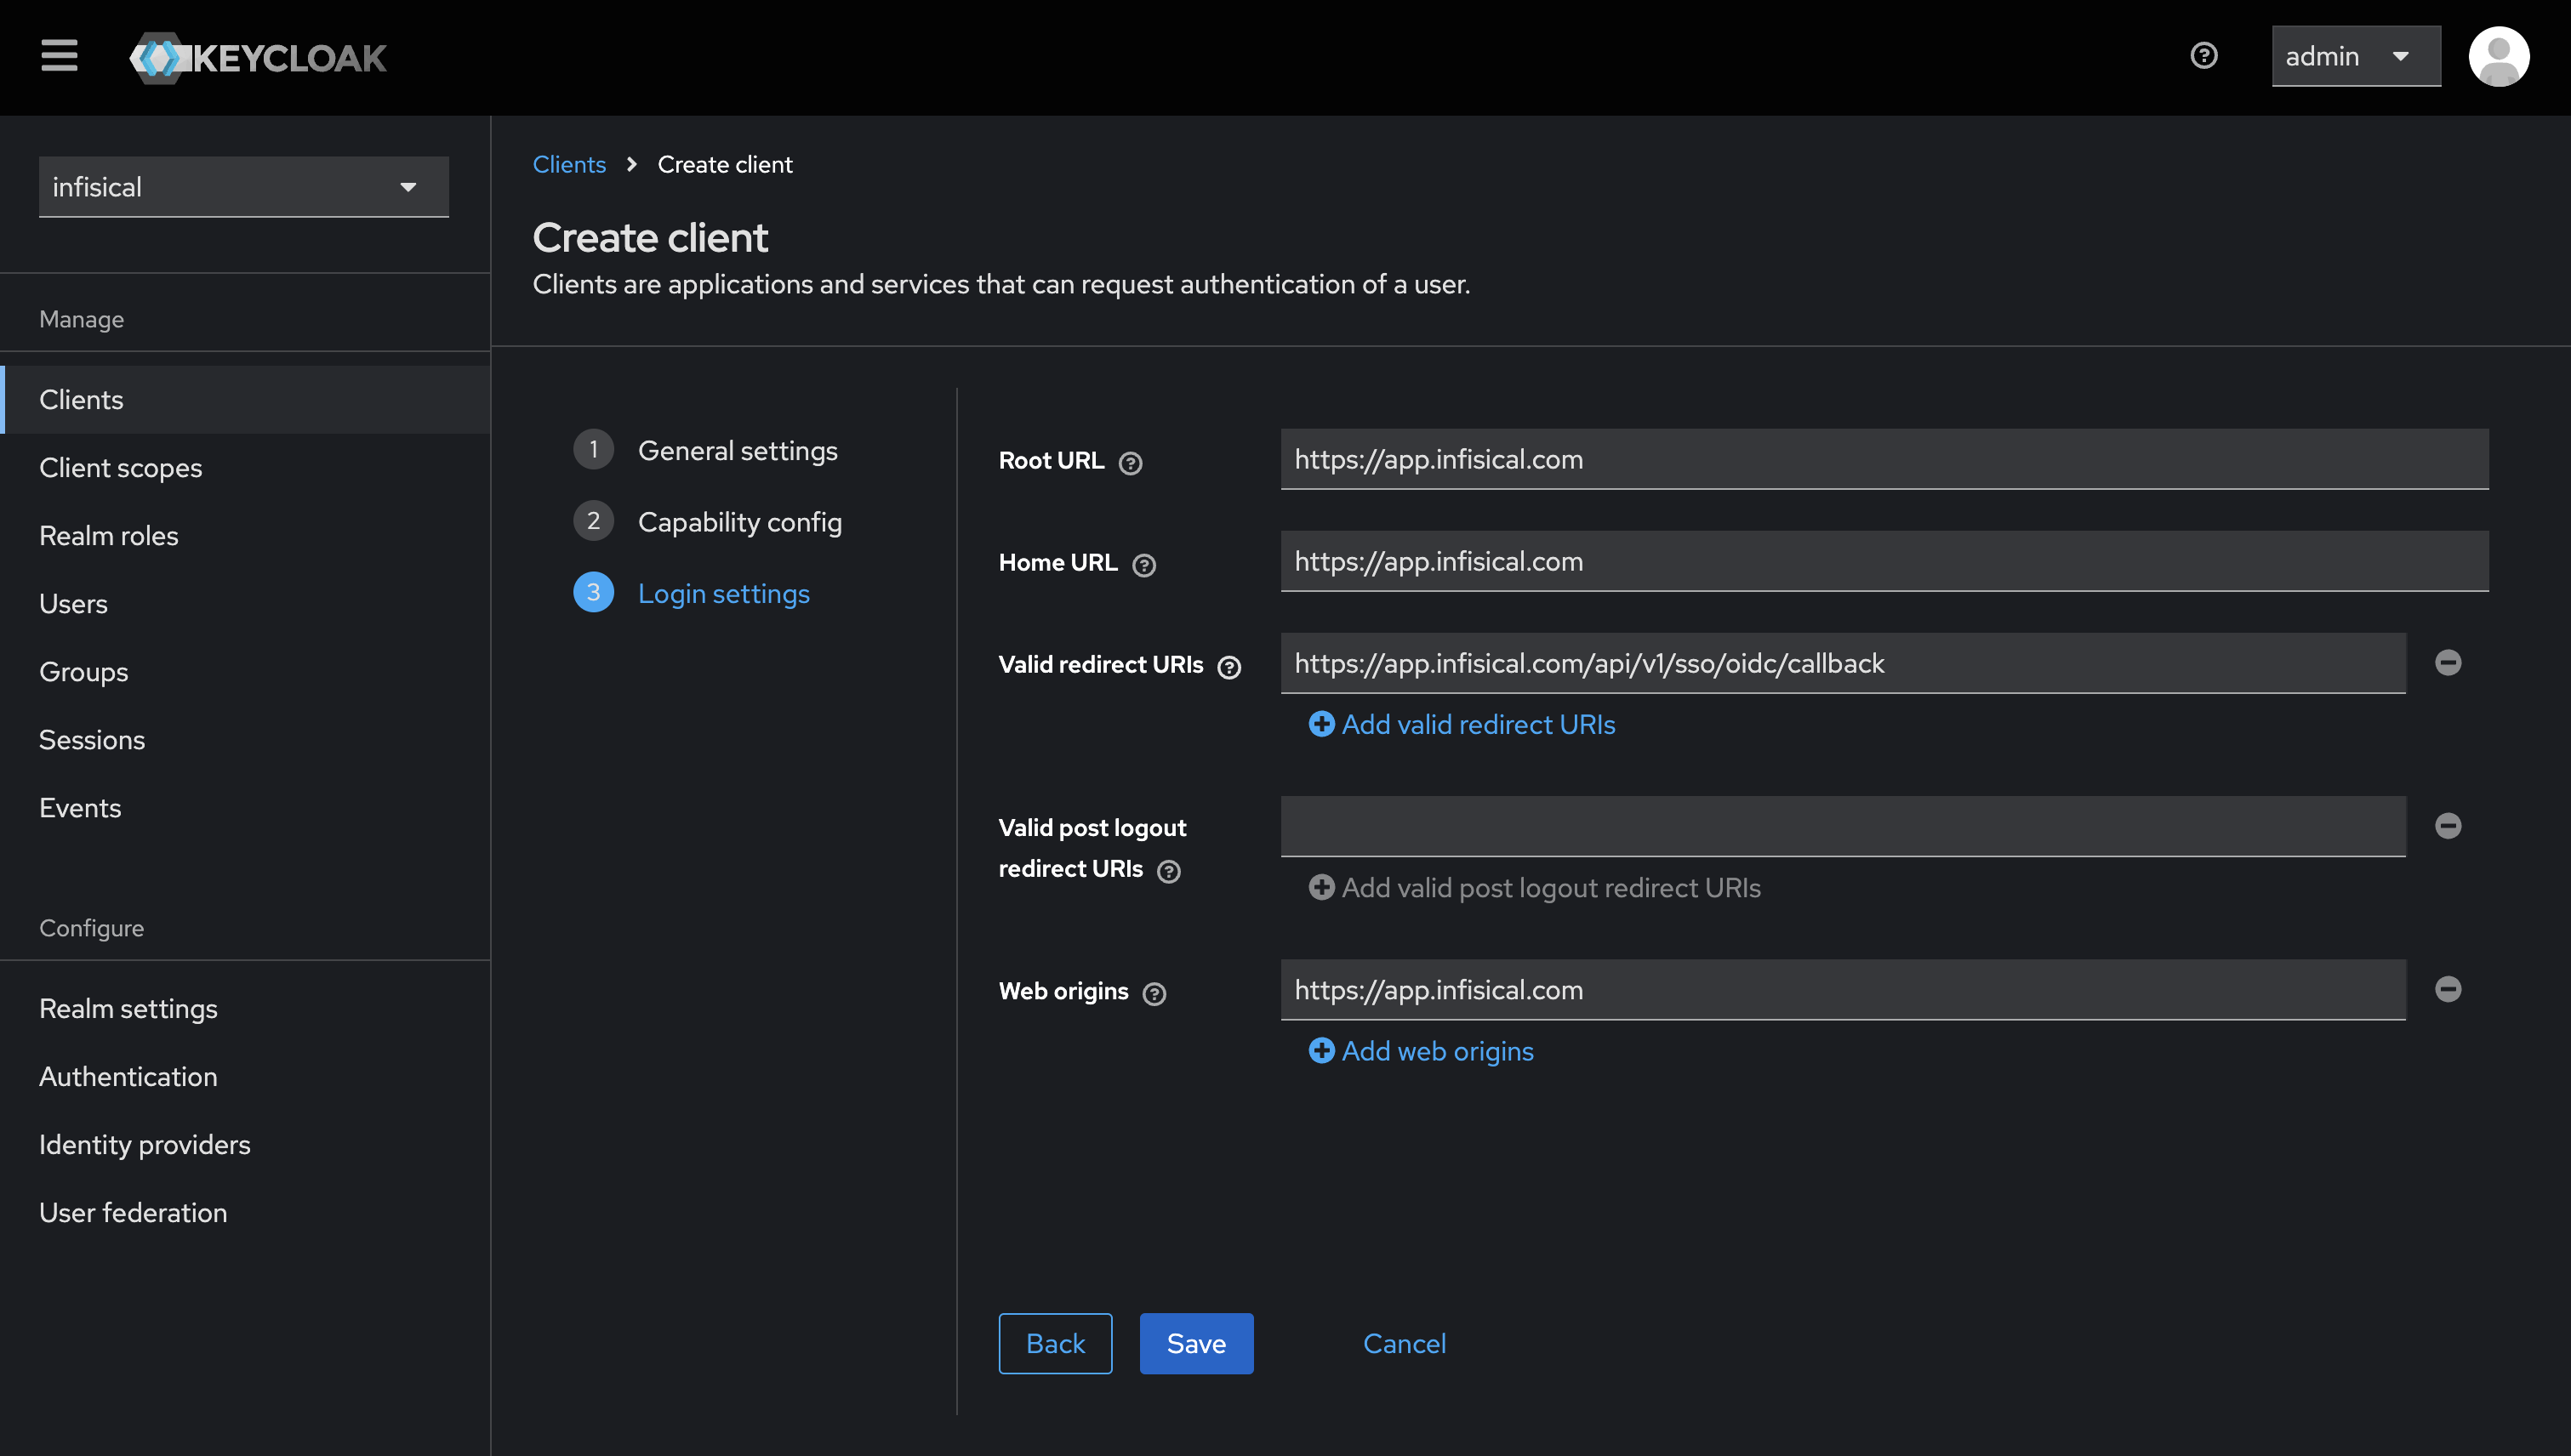Show help for Valid redirect URIs
Image resolution: width=2571 pixels, height=1456 pixels.
[1229, 667]
